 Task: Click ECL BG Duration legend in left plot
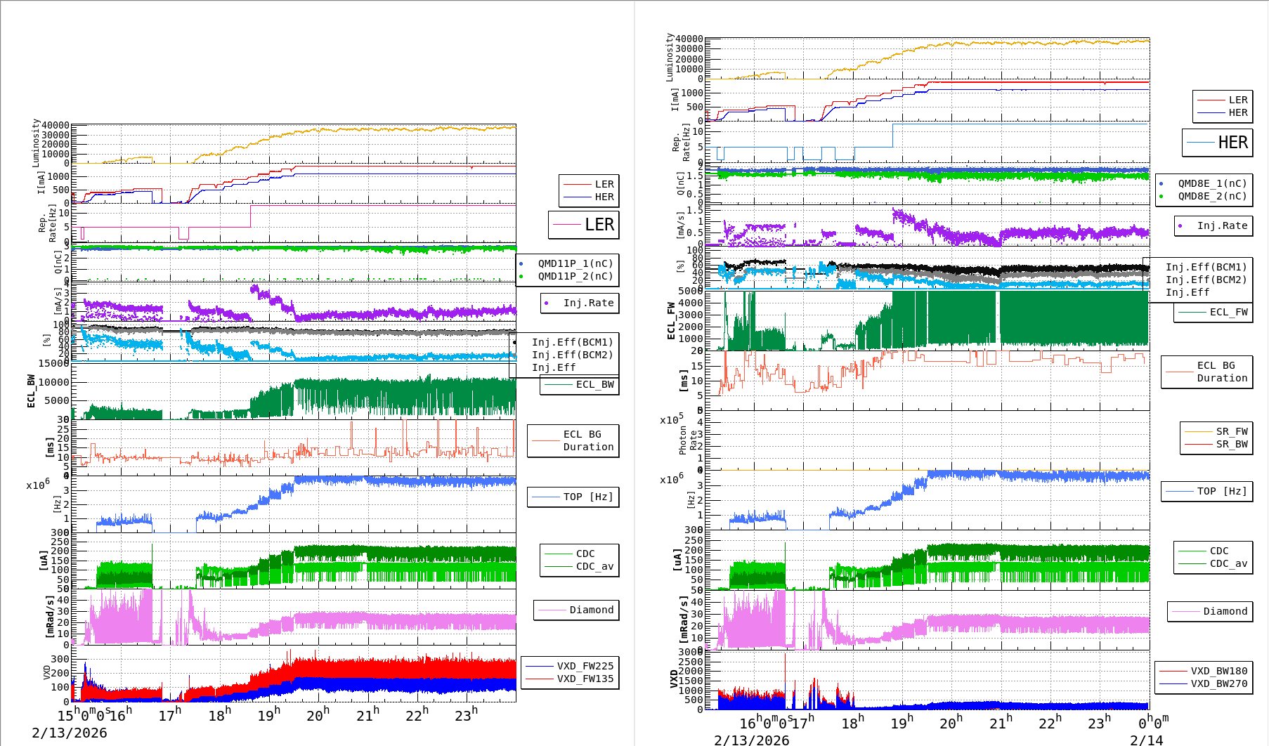(x=573, y=440)
